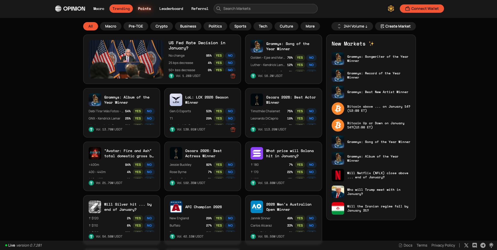497x250 pixels.
Task: Select NO for Gen.G Esports
Action: 230,111
